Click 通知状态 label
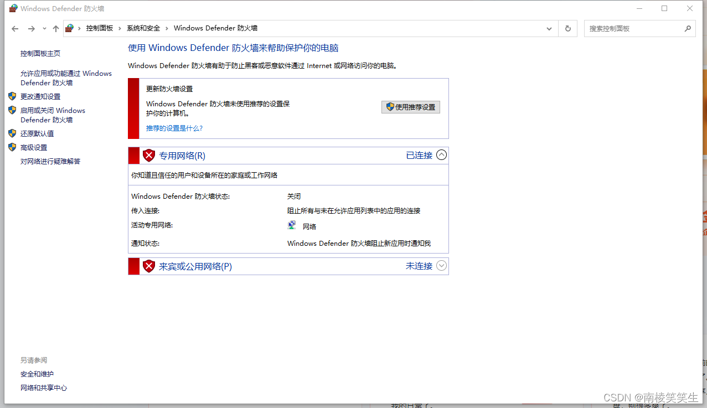 point(145,244)
